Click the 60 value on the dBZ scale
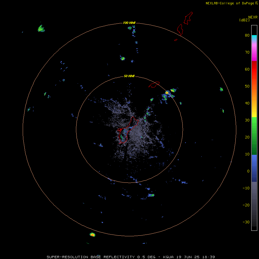The height and width of the screenshot is (259, 259). [x=247, y=69]
